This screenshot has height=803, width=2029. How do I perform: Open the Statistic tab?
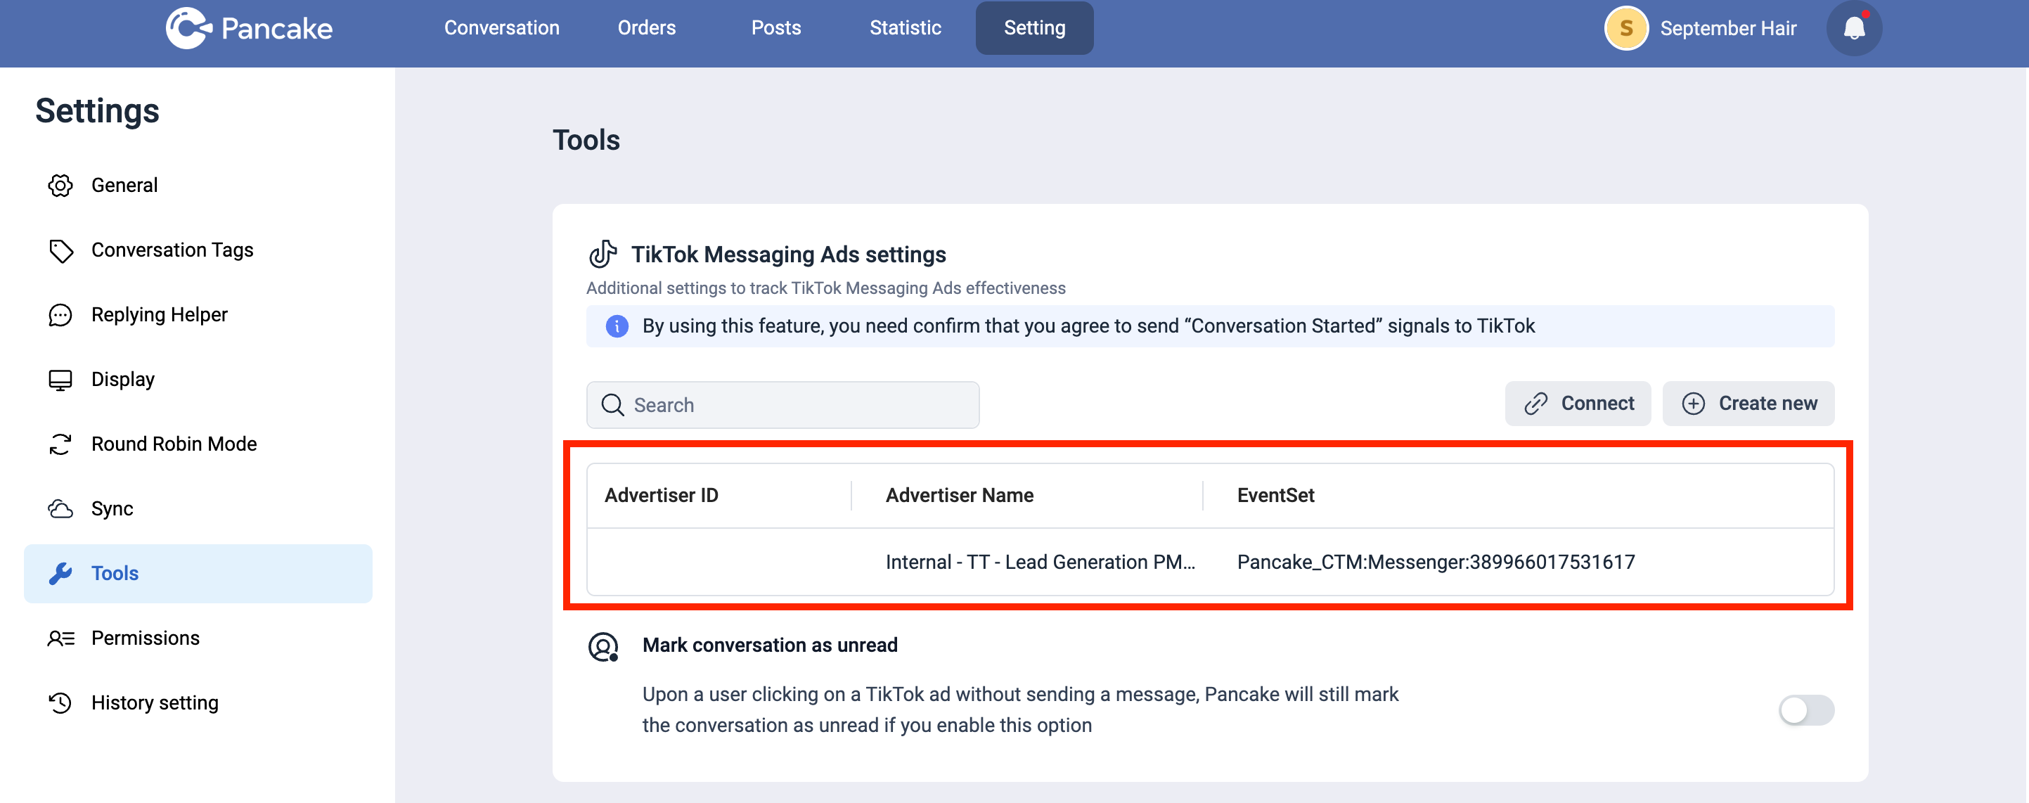(x=905, y=27)
